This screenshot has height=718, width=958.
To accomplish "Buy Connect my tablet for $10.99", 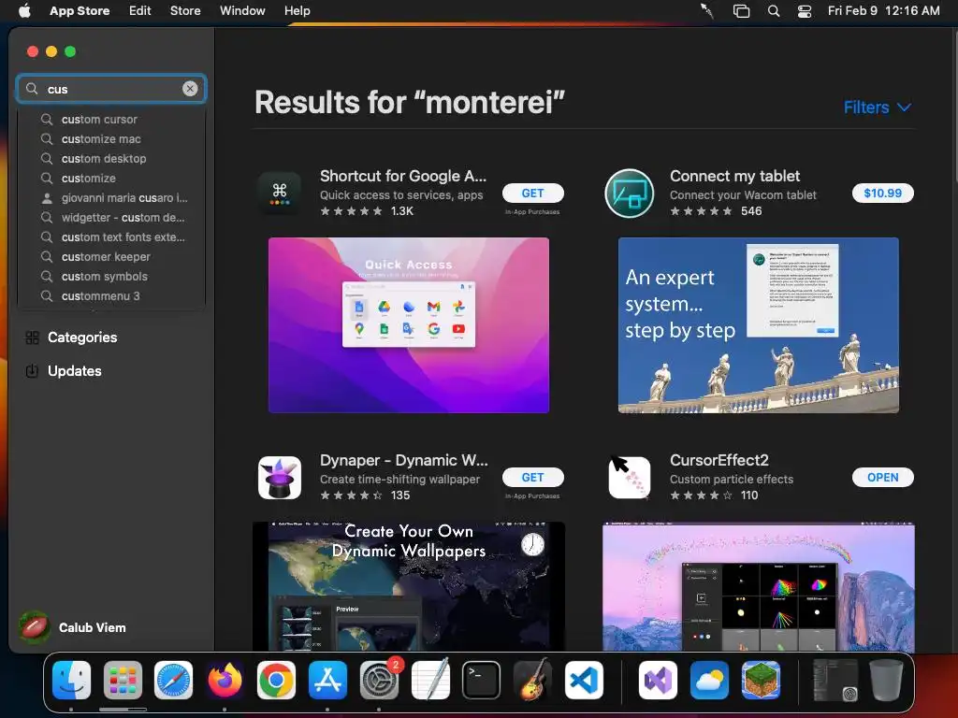I will [883, 193].
